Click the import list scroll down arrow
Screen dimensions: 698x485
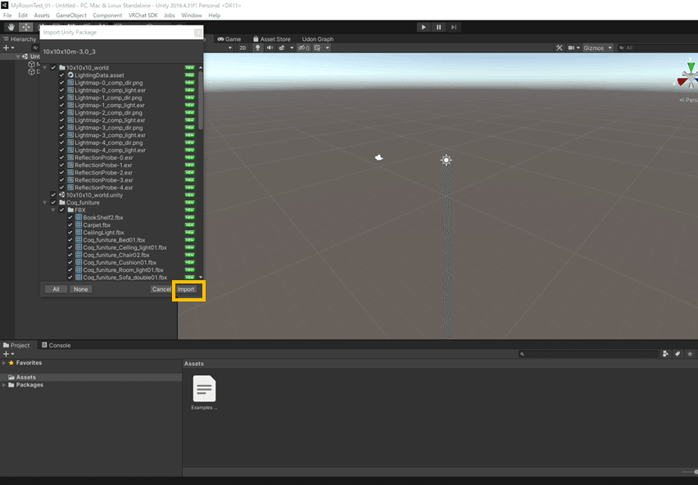[201, 277]
